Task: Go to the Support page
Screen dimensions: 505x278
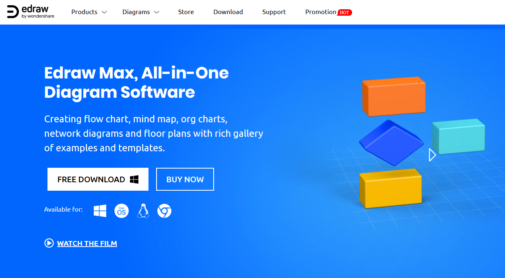Action: [x=274, y=12]
